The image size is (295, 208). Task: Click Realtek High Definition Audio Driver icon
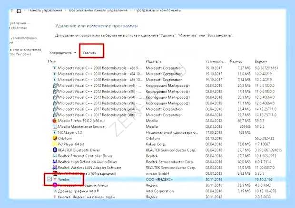(x=55, y=161)
